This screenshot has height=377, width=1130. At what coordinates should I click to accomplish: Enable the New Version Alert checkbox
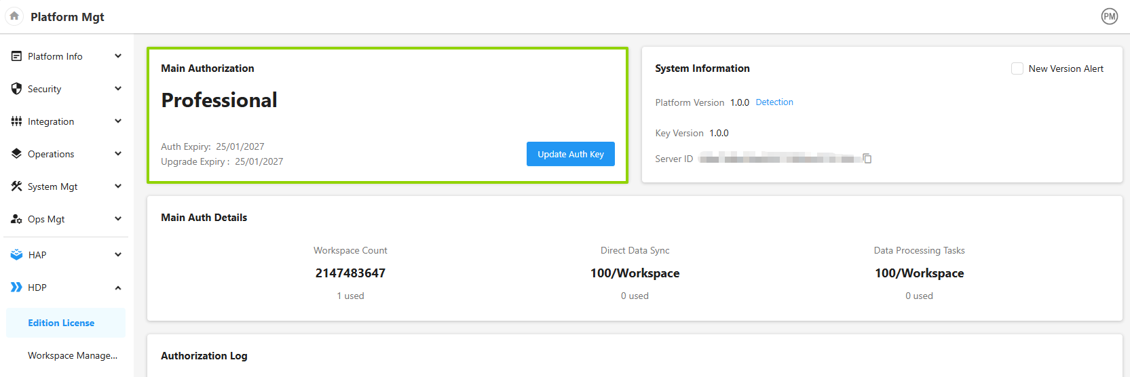[1017, 68]
